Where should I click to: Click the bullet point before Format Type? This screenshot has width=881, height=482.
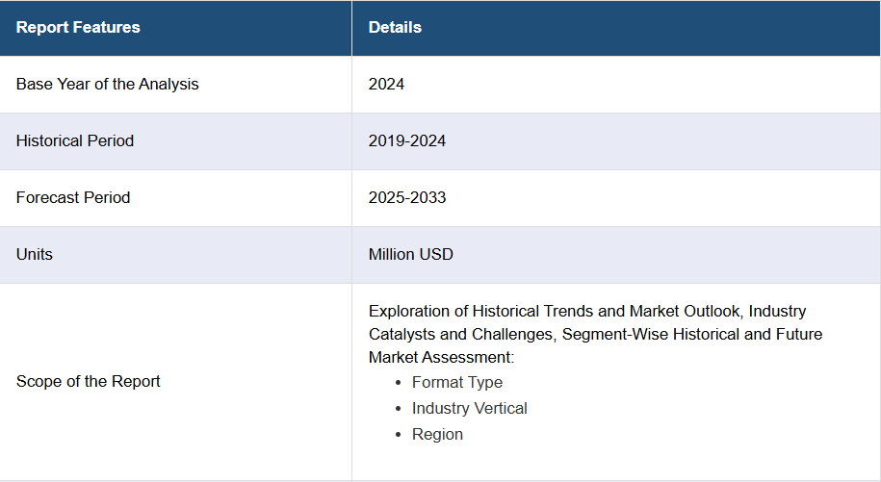(x=400, y=383)
